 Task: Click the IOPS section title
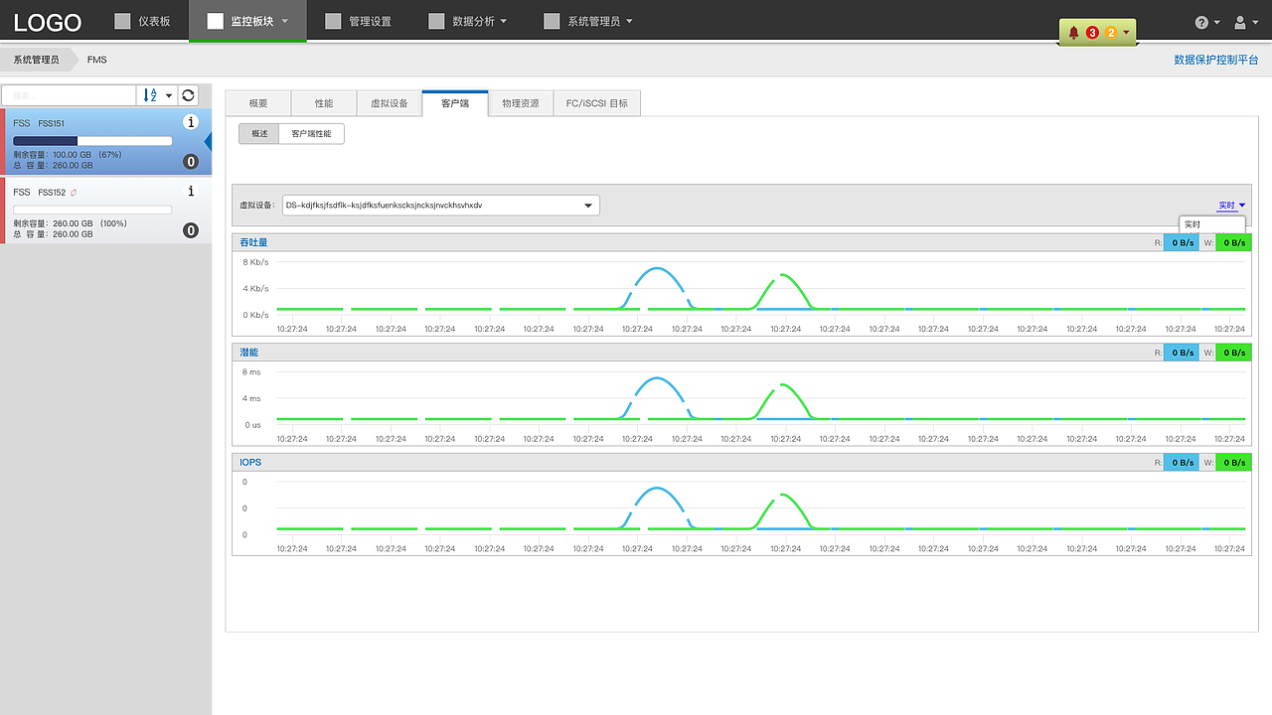click(249, 462)
